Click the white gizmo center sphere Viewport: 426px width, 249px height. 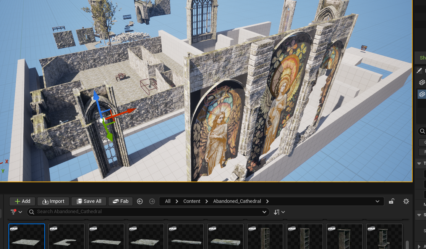(102, 120)
